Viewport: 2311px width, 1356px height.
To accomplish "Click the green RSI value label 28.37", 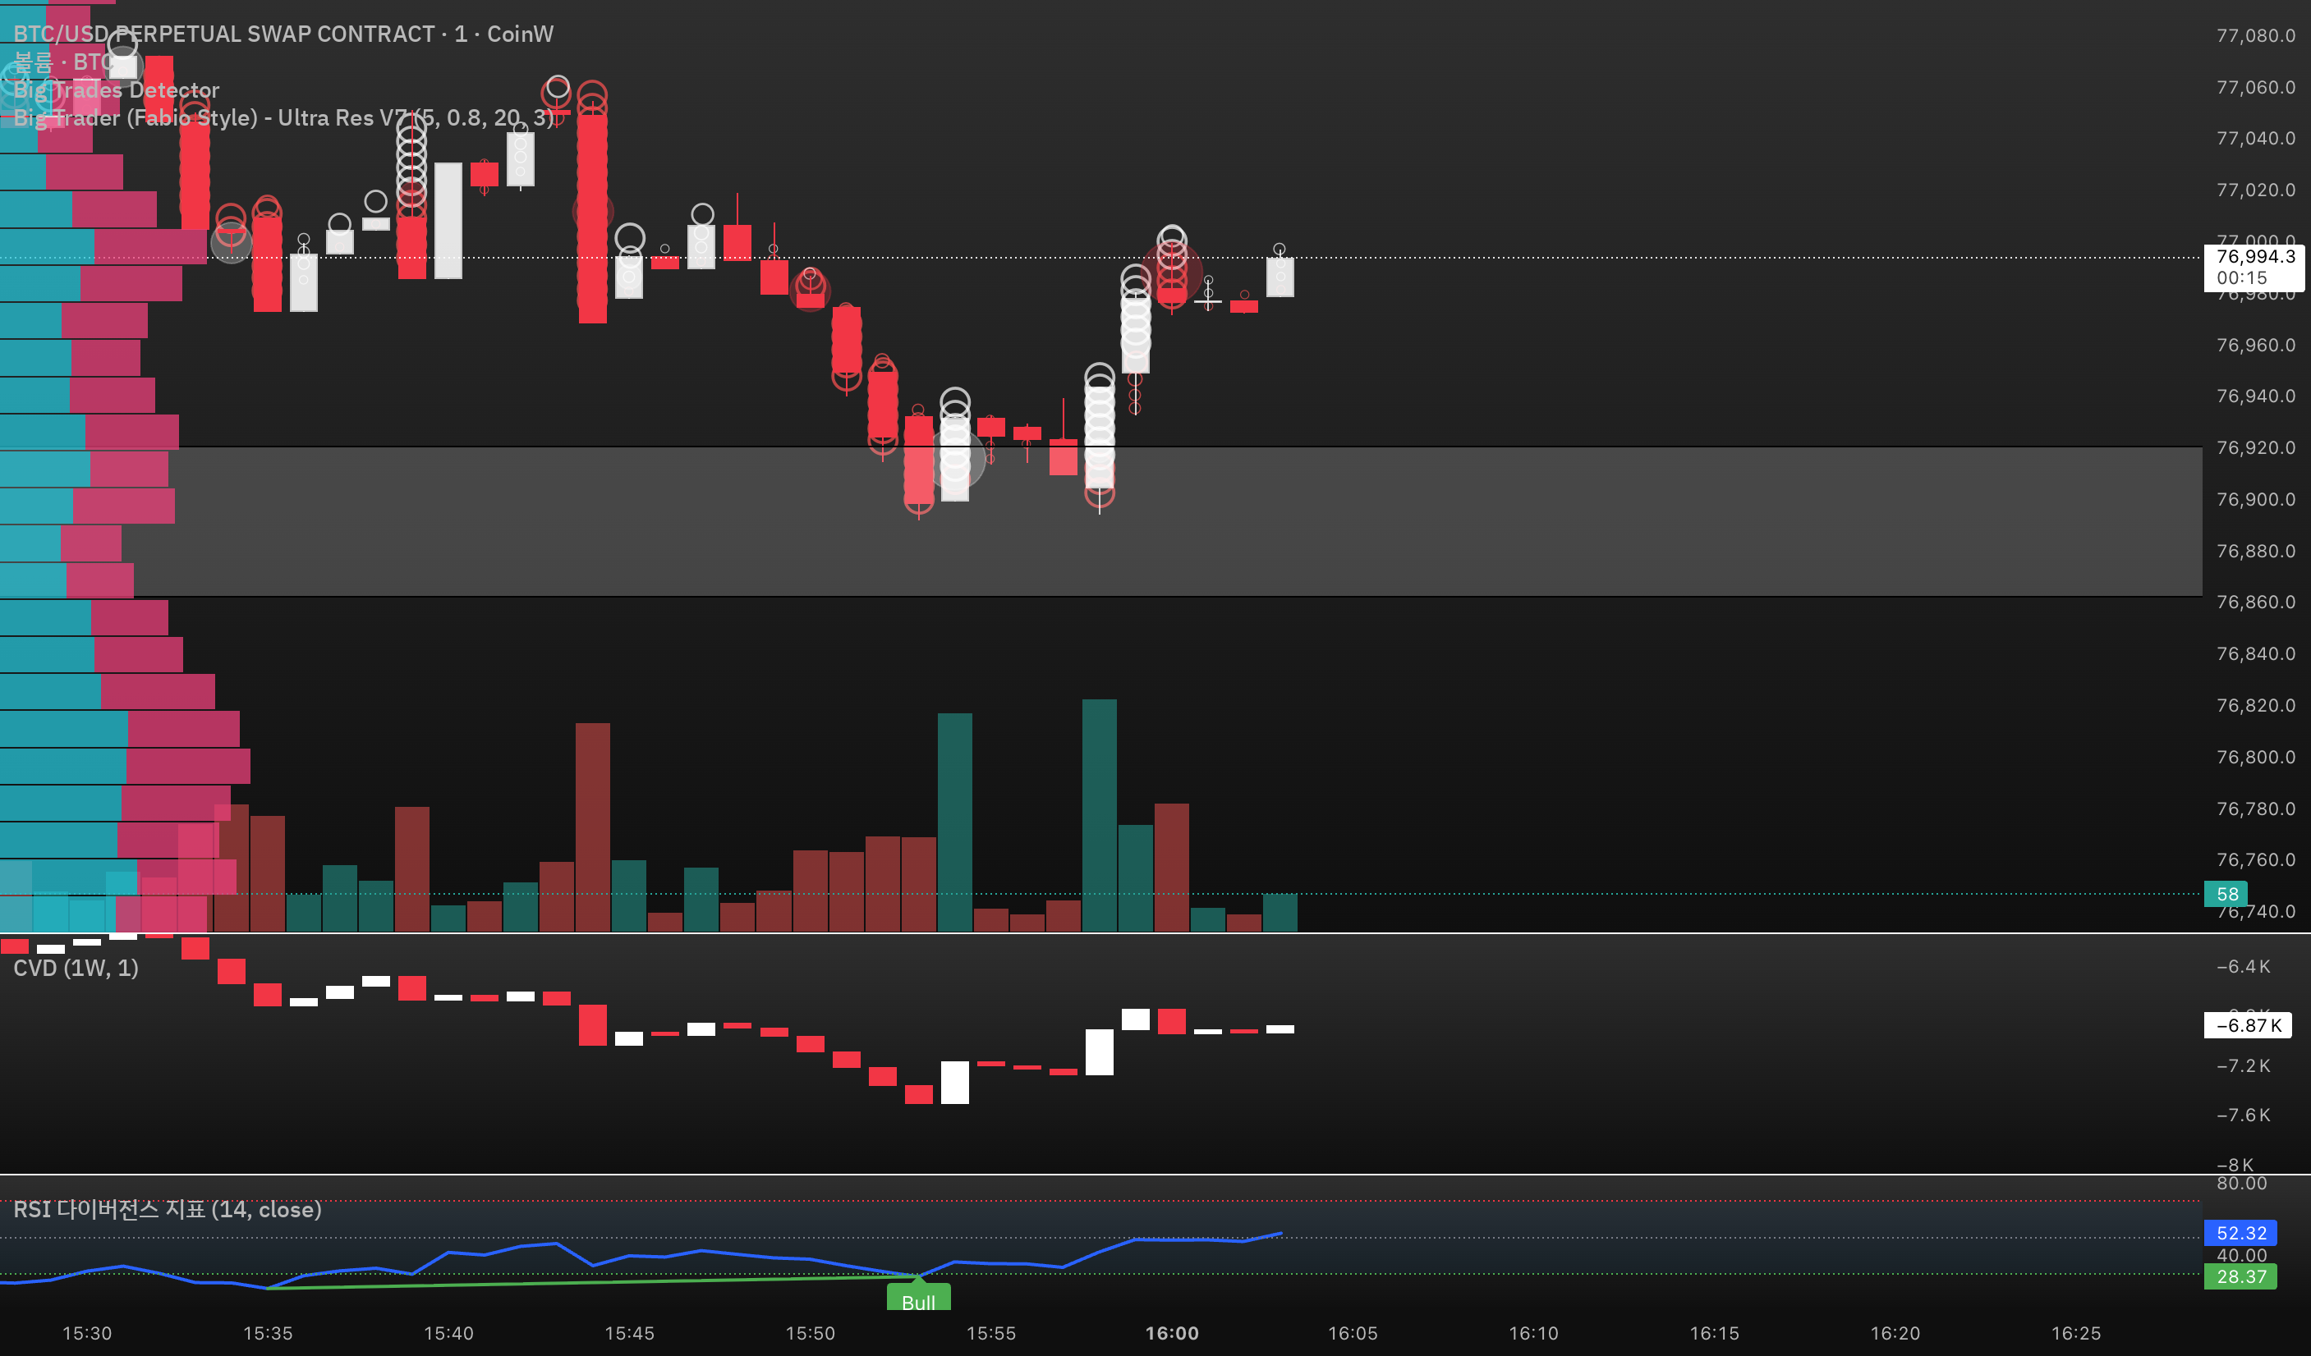I will [x=2240, y=1276].
